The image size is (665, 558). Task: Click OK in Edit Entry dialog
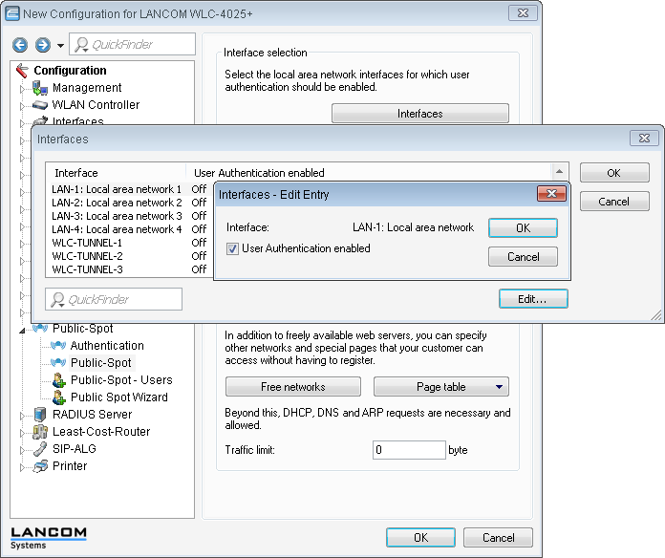pyautogui.click(x=522, y=228)
